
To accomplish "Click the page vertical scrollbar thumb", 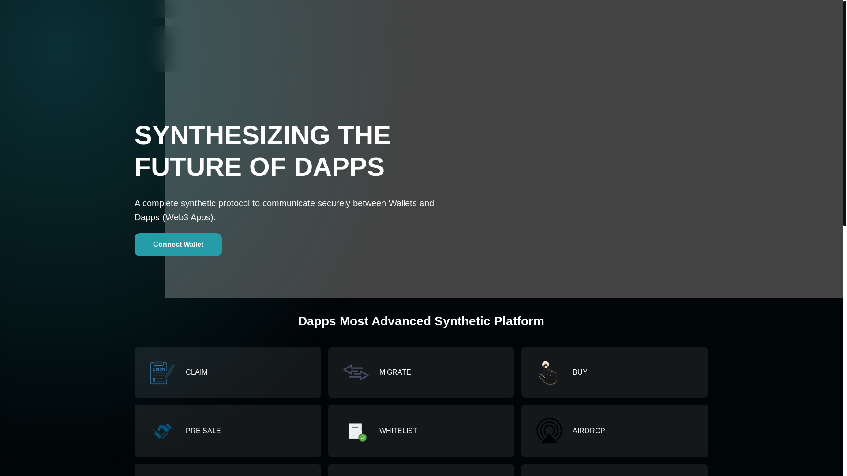I will pyautogui.click(x=845, y=113).
